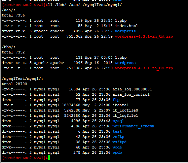Click the test directory entry
Screen dimensions: 188x163
pyautogui.click(x=117, y=132)
